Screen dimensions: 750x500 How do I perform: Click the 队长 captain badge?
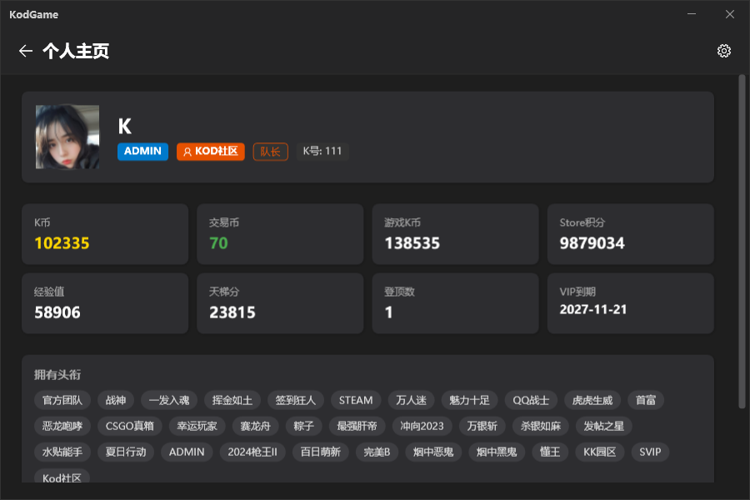pyautogui.click(x=270, y=152)
